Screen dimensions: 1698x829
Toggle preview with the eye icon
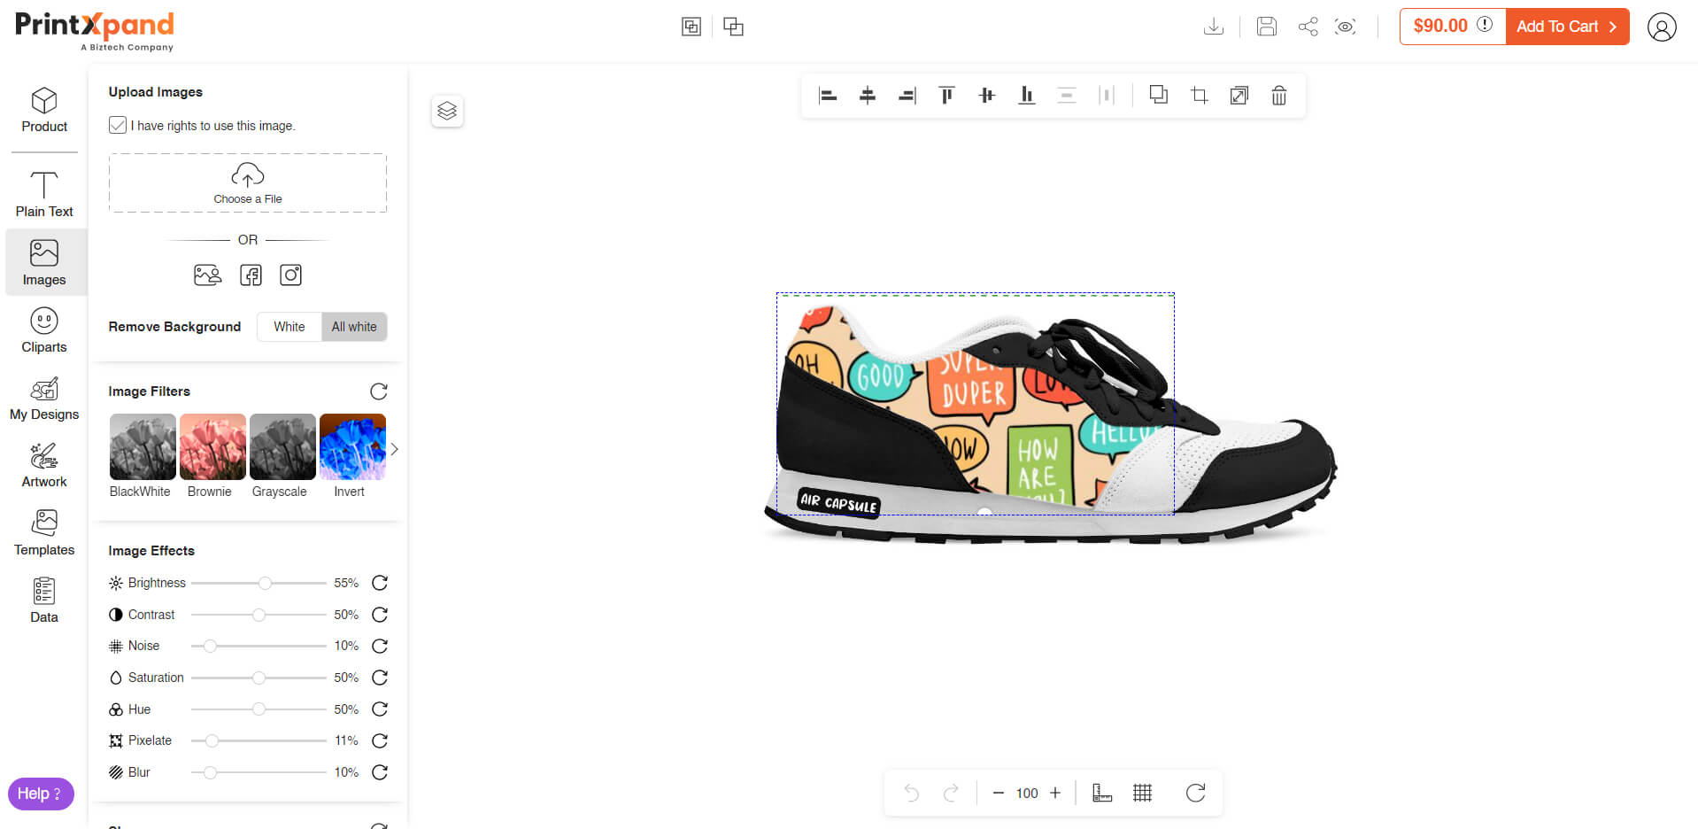(x=1345, y=27)
